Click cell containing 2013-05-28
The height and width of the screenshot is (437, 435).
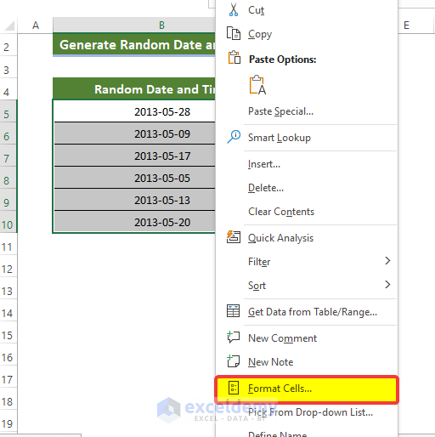click(134, 111)
